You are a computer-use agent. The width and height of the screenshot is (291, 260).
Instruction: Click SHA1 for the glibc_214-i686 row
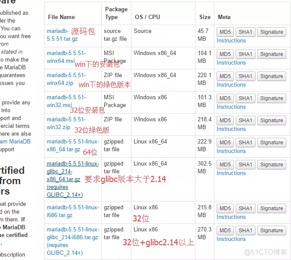tap(245, 231)
